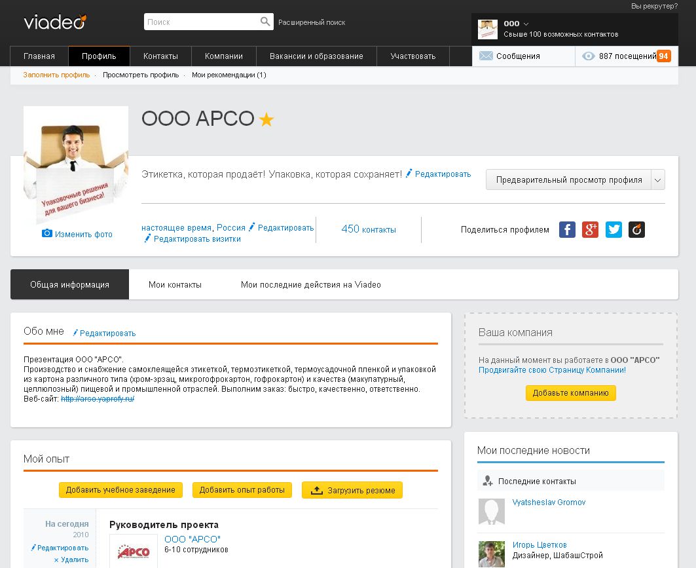
Task: Click the настоящее время link
Action: [x=176, y=228]
